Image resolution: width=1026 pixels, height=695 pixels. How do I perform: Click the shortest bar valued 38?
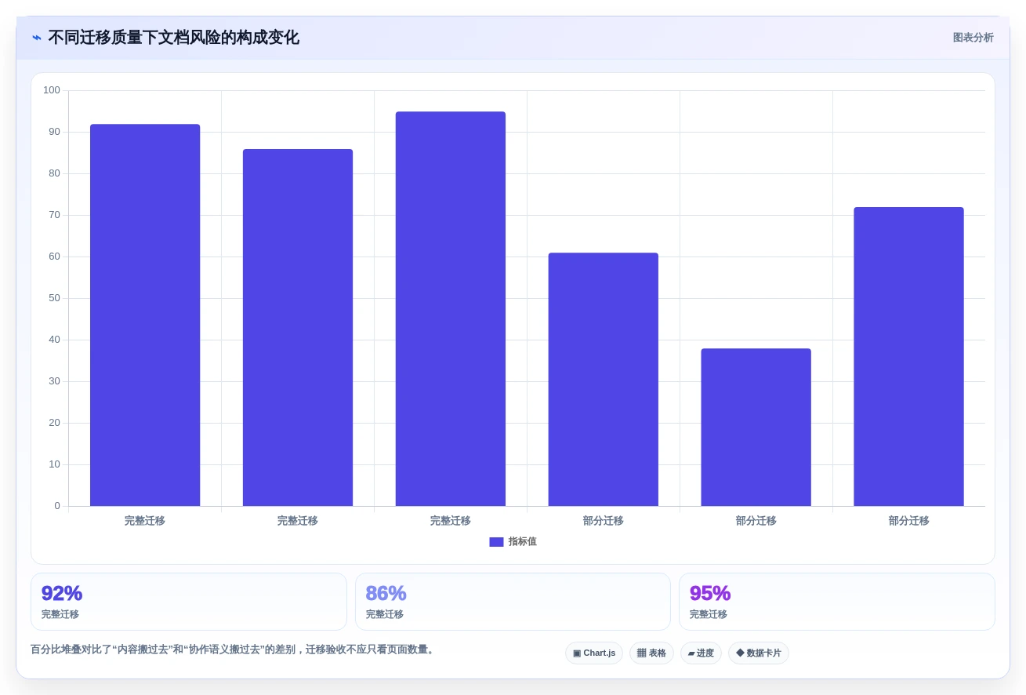pos(756,428)
